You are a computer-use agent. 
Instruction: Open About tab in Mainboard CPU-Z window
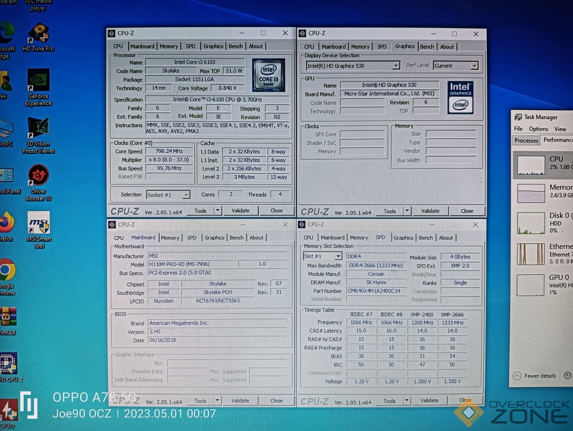pyautogui.click(x=256, y=238)
